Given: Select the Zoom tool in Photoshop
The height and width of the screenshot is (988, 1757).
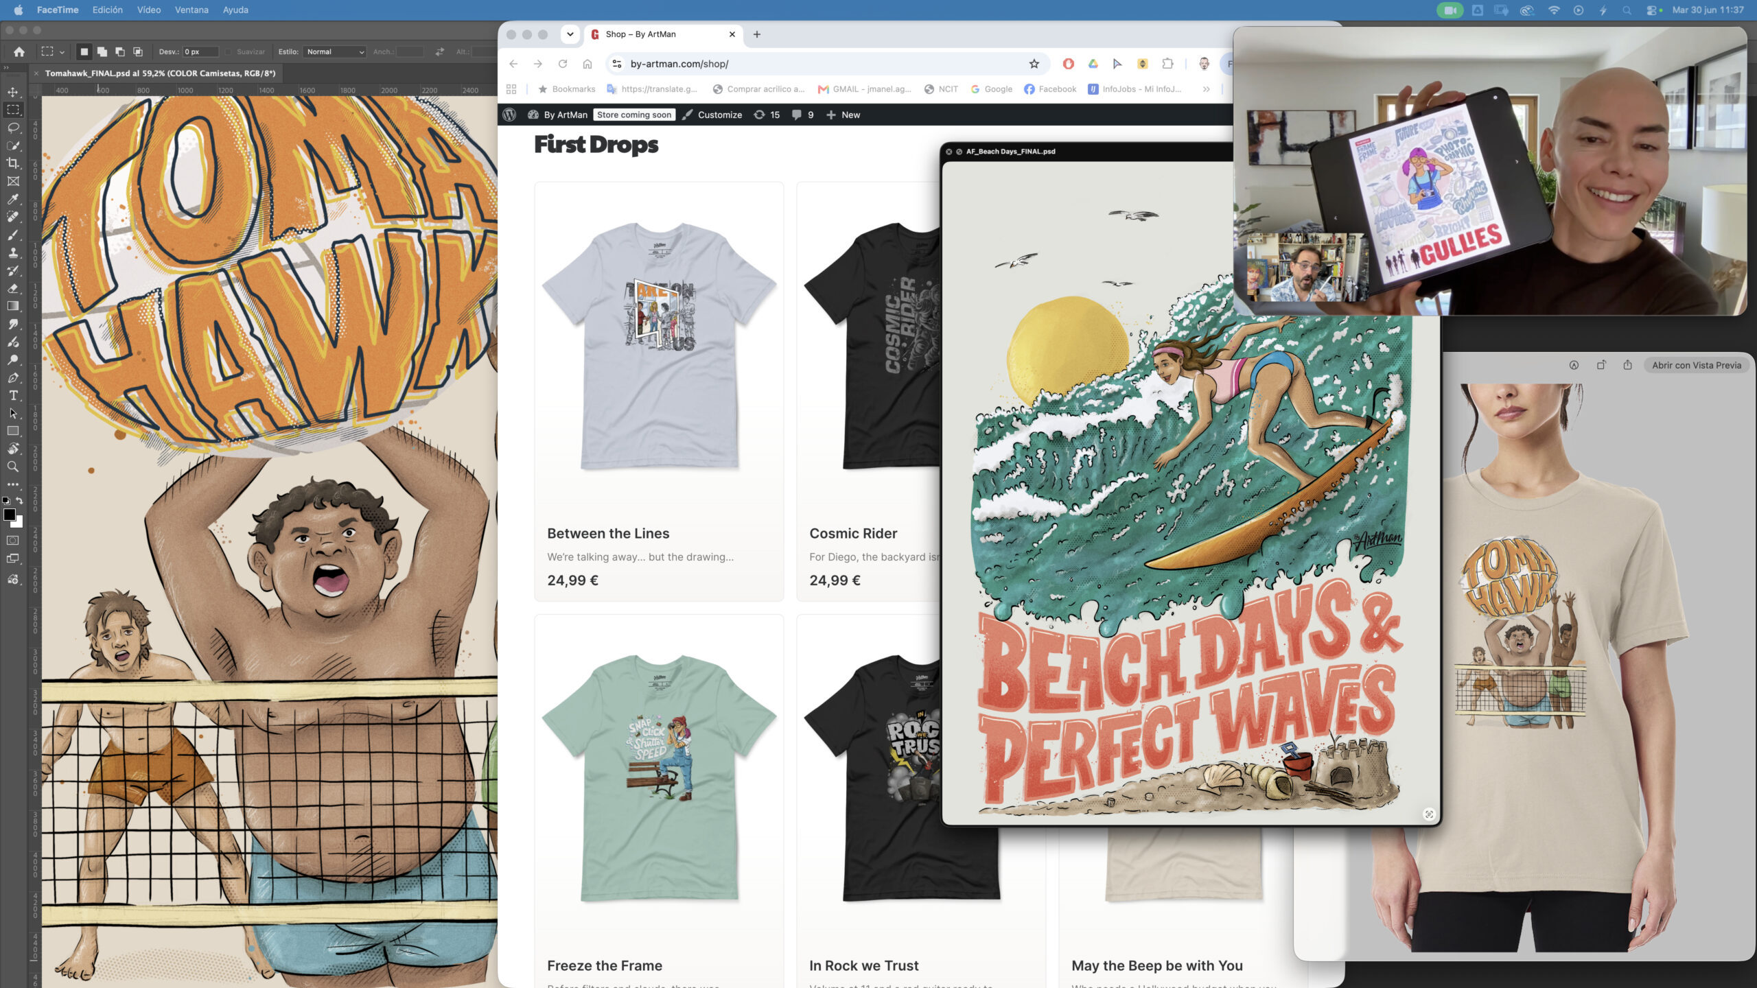Looking at the screenshot, I should pos(13,467).
